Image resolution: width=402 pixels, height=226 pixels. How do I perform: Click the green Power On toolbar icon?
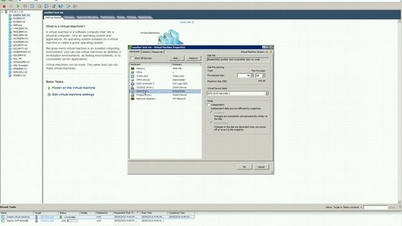(x=18, y=6)
